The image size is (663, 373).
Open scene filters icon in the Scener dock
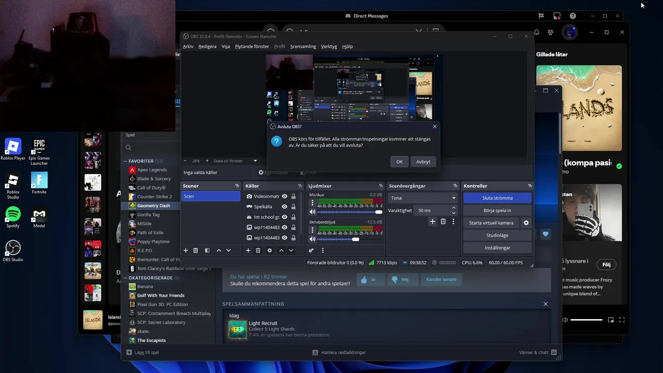pyautogui.click(x=207, y=250)
